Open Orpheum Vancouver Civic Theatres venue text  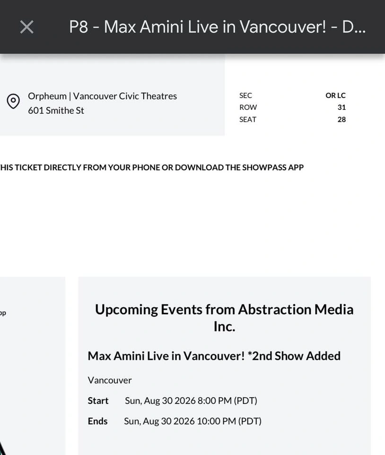pos(102,96)
